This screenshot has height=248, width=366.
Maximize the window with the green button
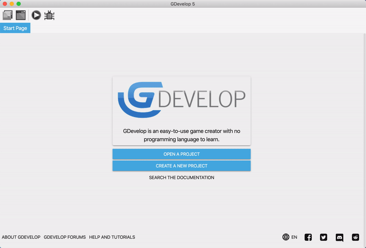[x=19, y=4]
